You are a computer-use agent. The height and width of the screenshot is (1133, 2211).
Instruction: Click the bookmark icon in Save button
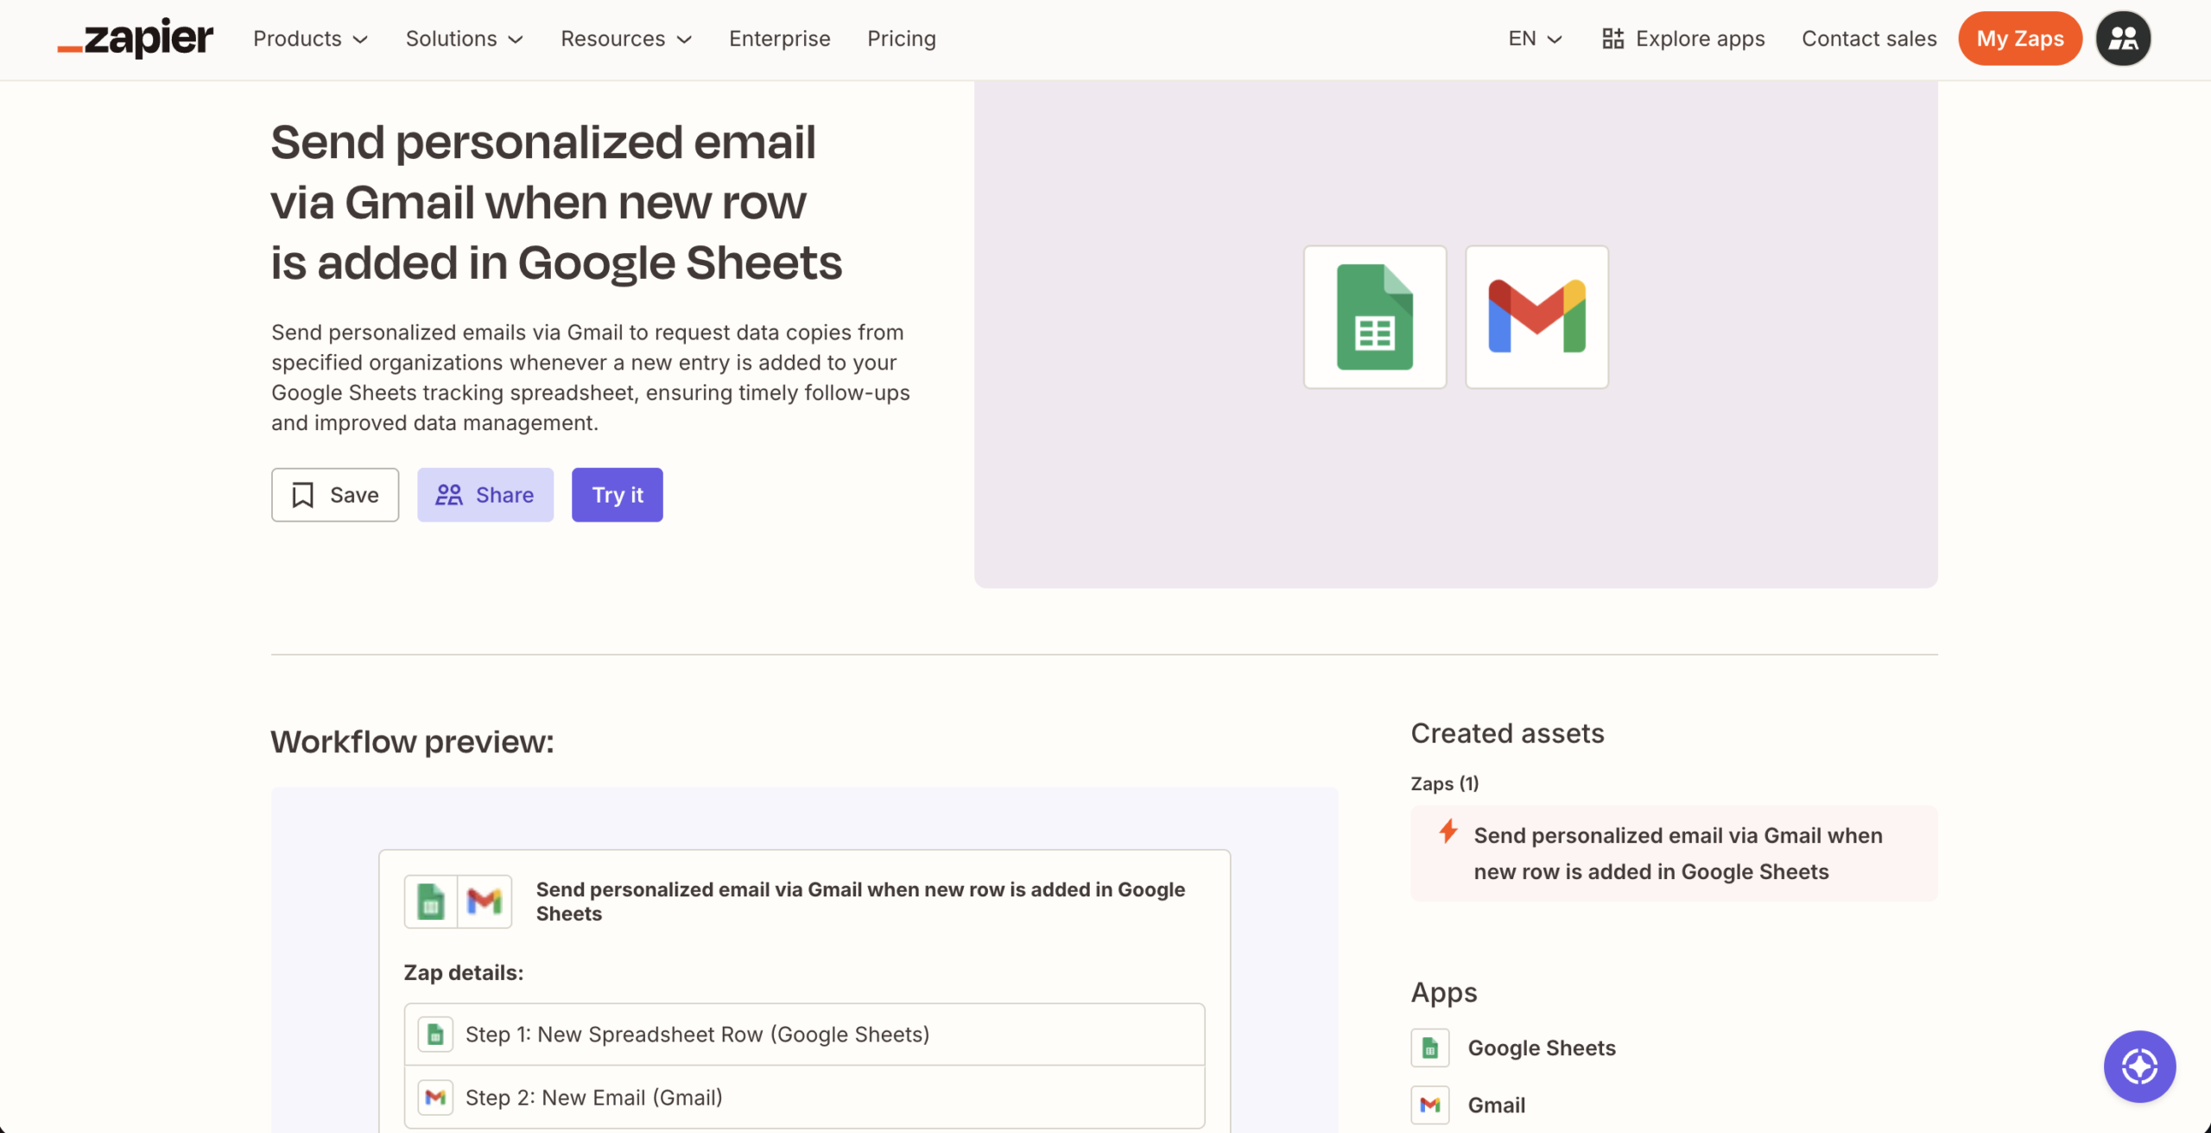(302, 495)
